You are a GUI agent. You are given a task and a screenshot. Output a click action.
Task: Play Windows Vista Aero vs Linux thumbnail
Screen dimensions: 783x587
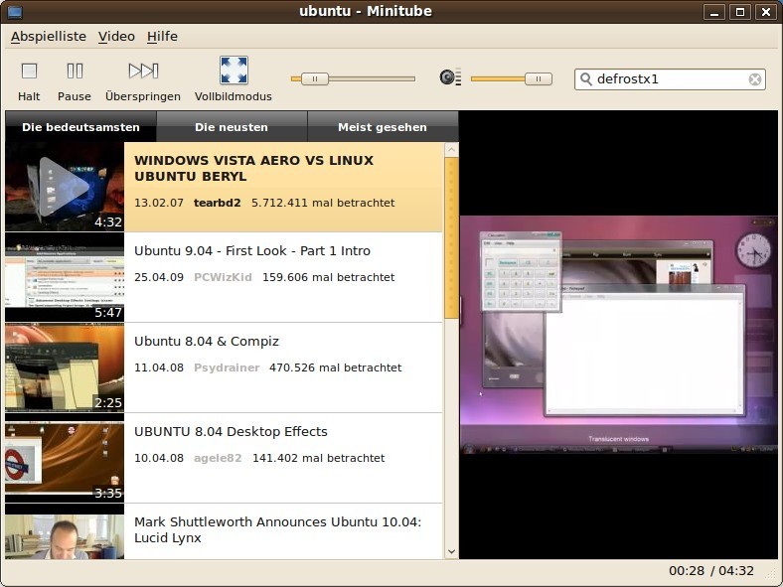click(x=65, y=187)
